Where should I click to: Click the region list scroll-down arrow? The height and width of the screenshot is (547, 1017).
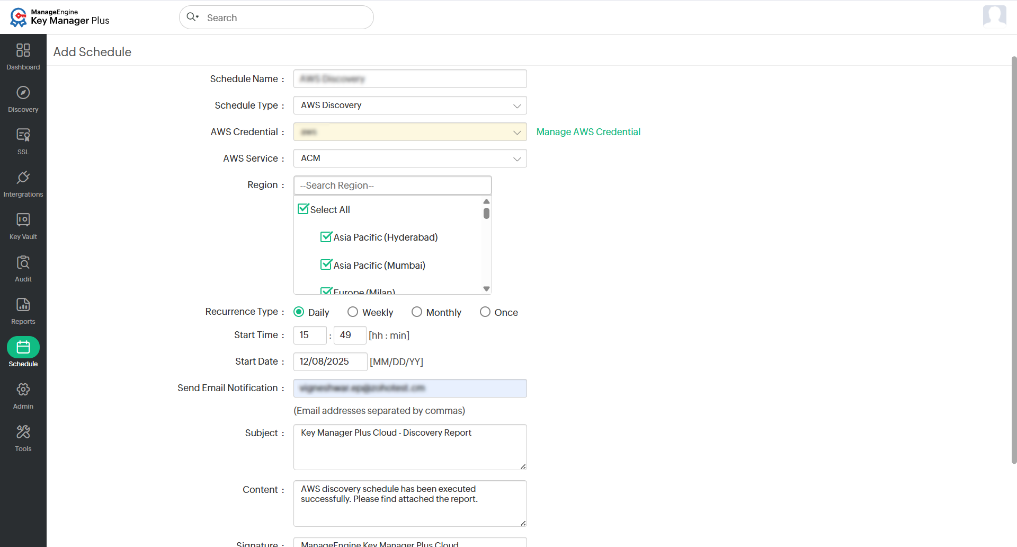click(x=486, y=289)
